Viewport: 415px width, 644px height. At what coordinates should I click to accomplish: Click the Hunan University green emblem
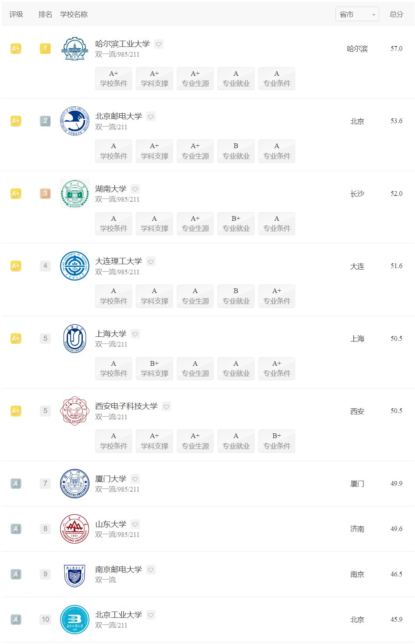point(75,194)
